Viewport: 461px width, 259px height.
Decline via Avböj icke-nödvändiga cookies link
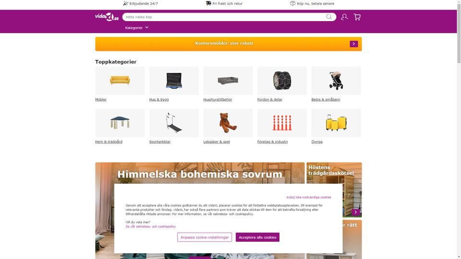click(309, 197)
